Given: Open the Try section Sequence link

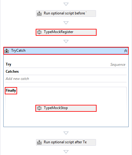Looking at the screenshot, I should click(x=118, y=65).
